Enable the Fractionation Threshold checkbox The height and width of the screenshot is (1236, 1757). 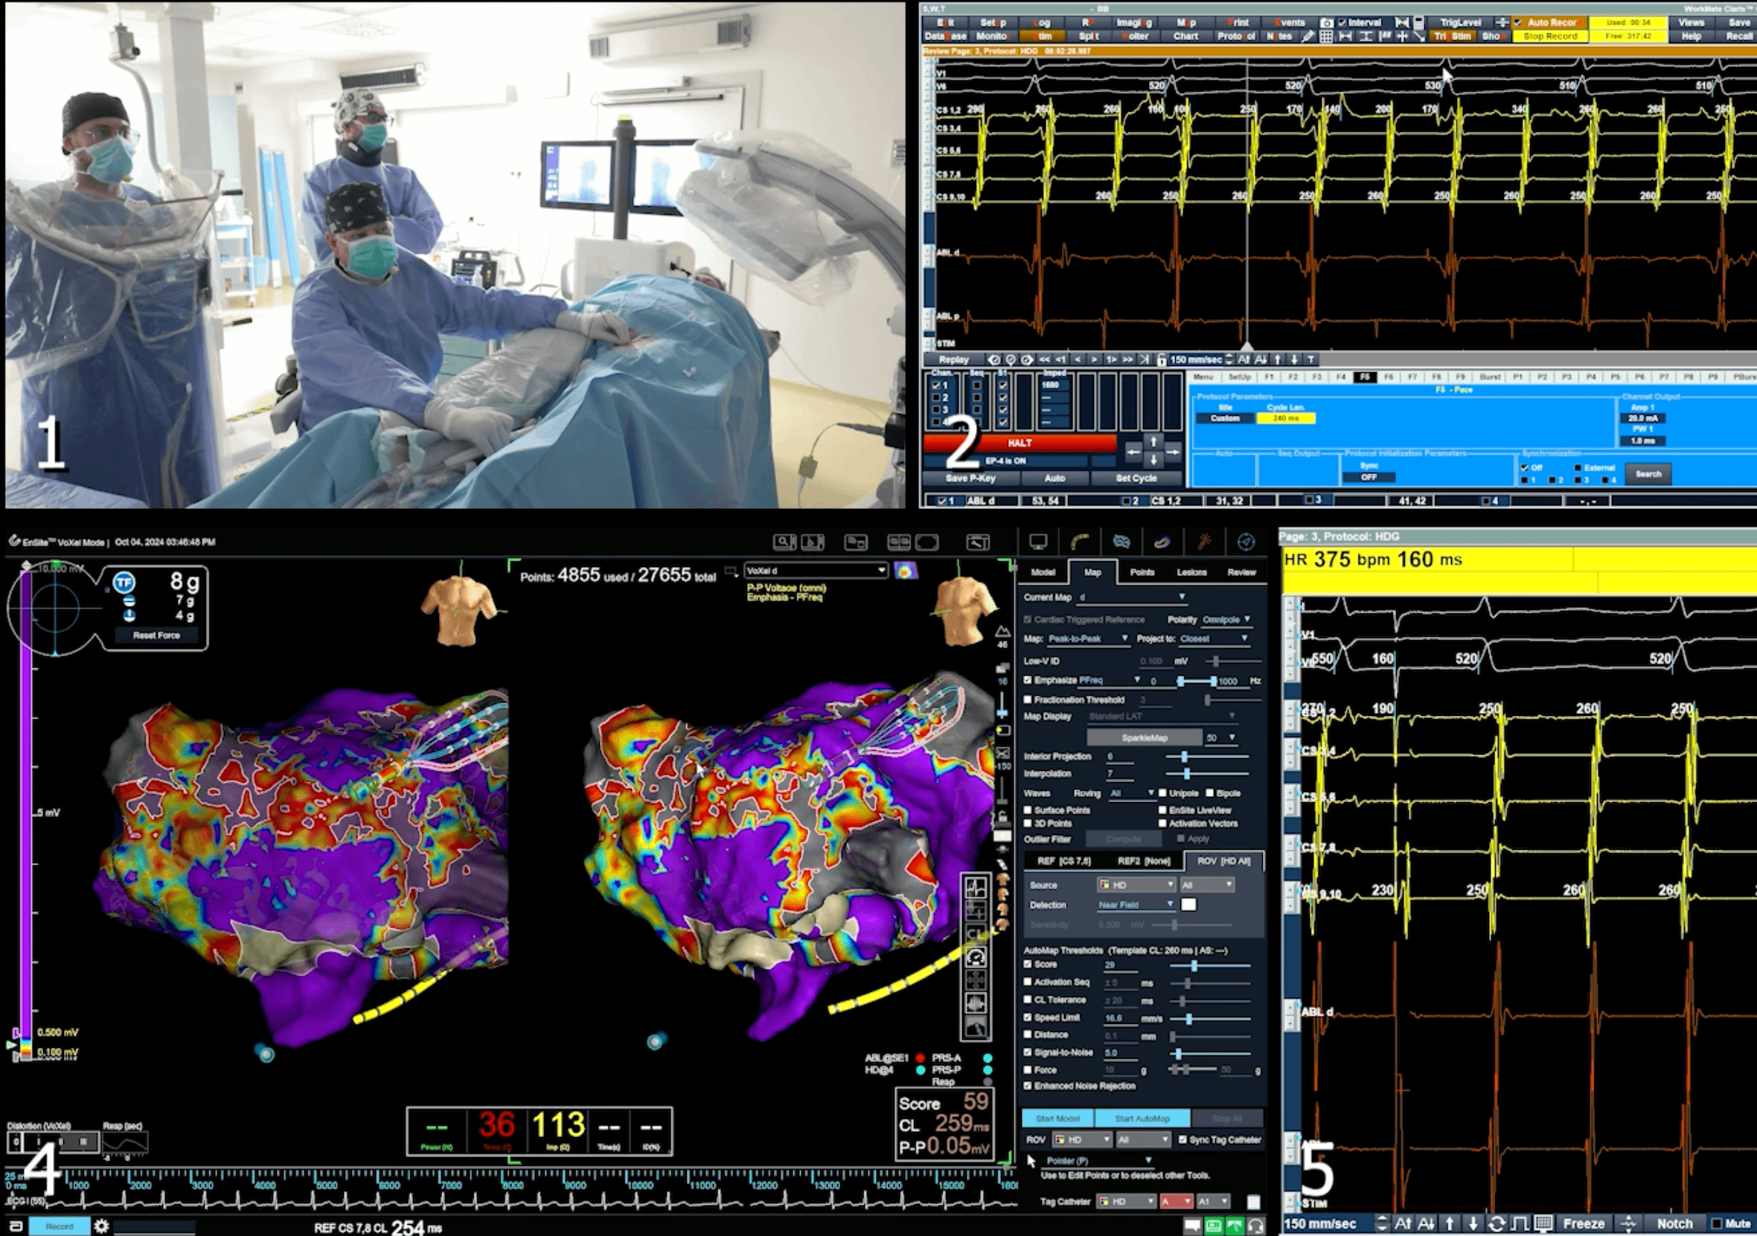(x=1028, y=699)
